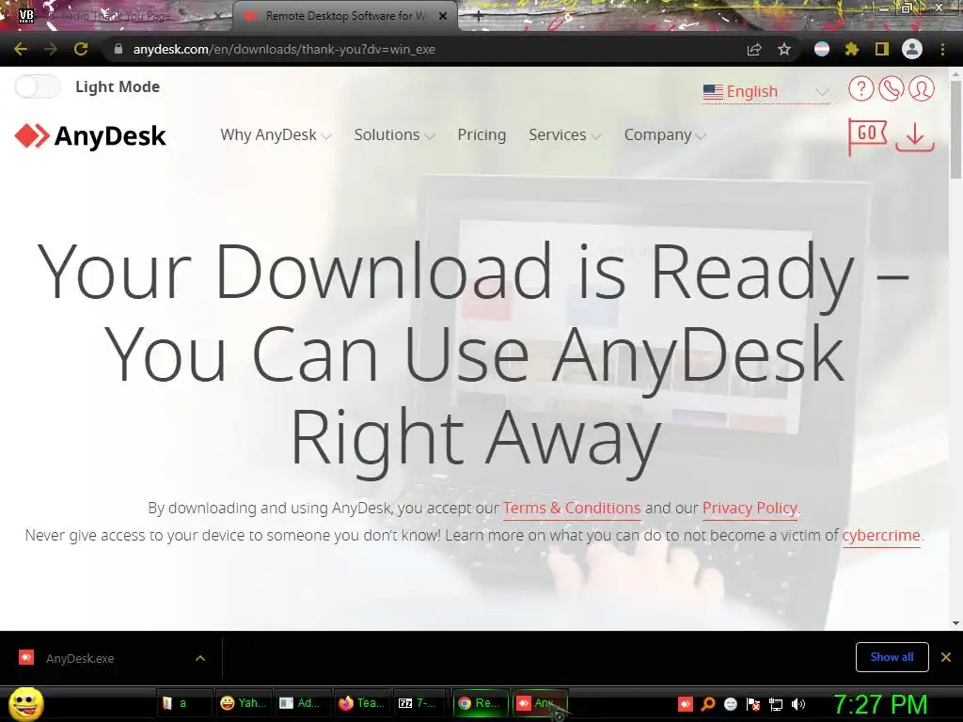Close the Remote Desktop Software tab
The image size is (963, 722).
click(x=443, y=16)
